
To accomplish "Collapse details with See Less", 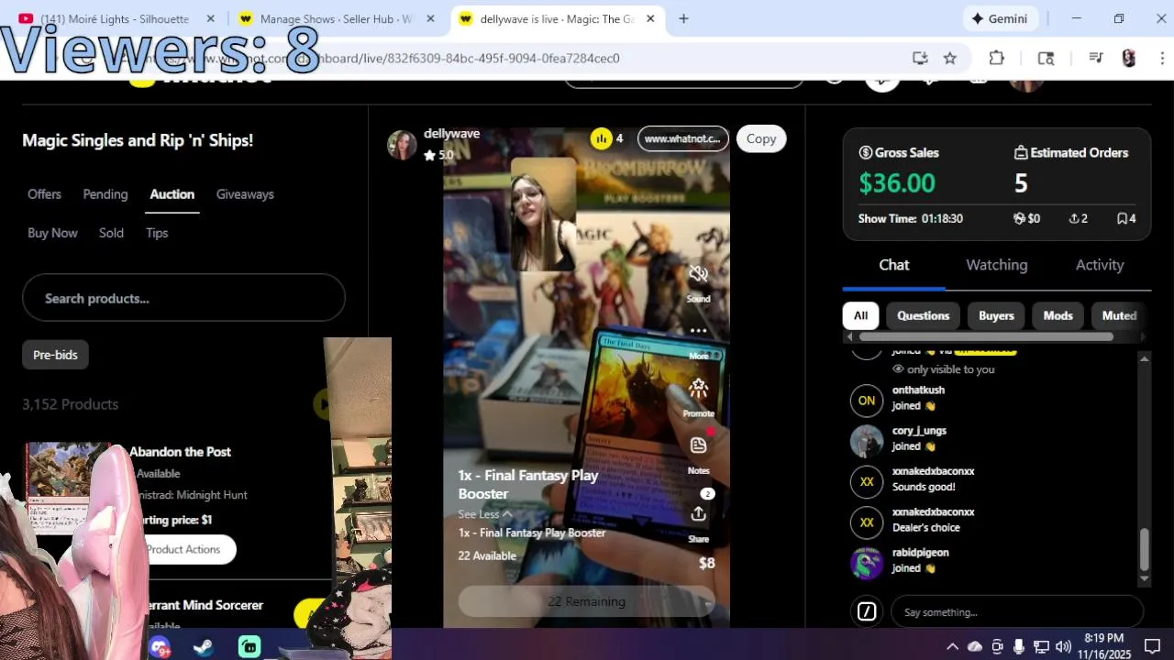I will [485, 514].
